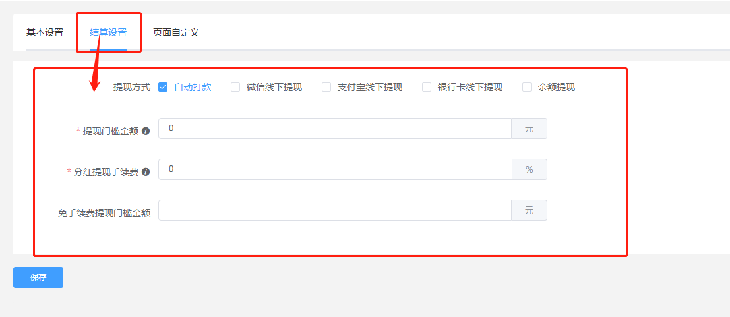Select the 结算设置 tab
This screenshot has height=317, width=730.
click(x=108, y=32)
